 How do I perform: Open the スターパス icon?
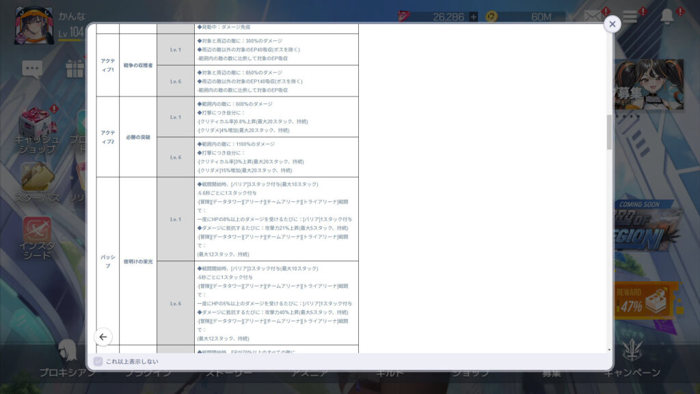pyautogui.click(x=37, y=181)
